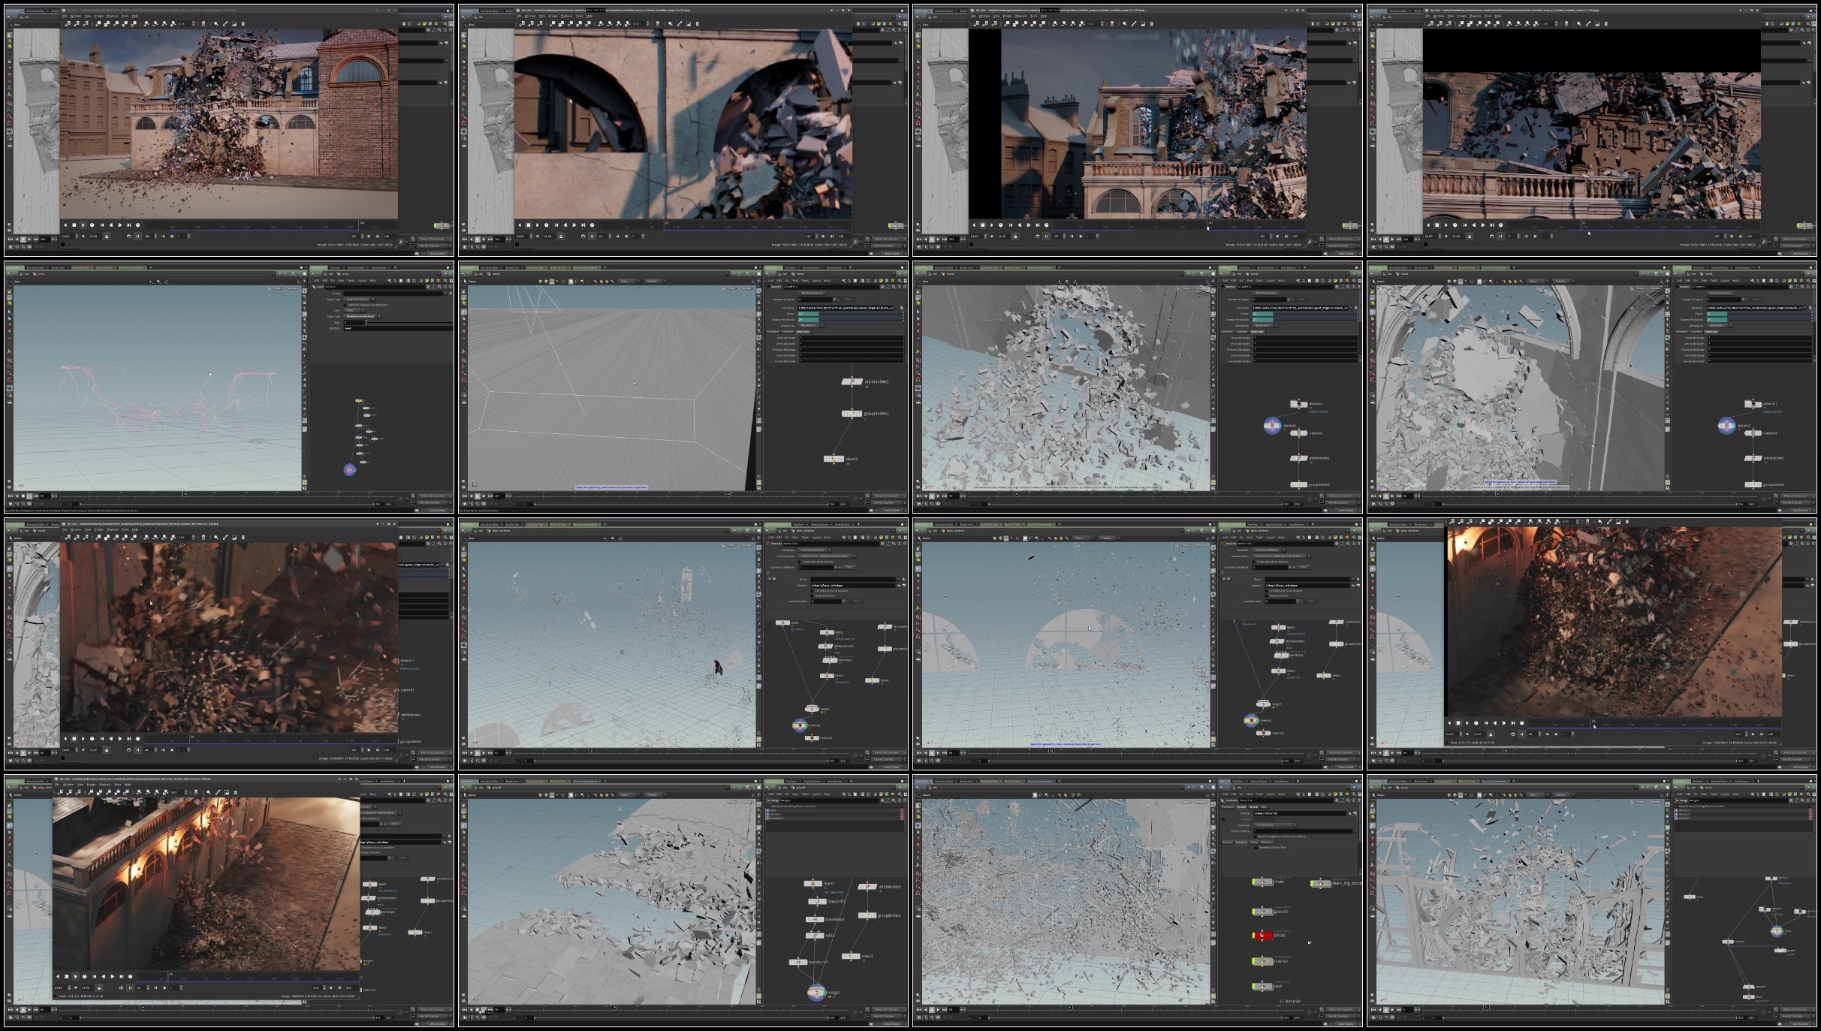This screenshot has height=1031, width=1821.
Task: Click node info icon in wireframe-floor parameter header
Action: [900, 287]
